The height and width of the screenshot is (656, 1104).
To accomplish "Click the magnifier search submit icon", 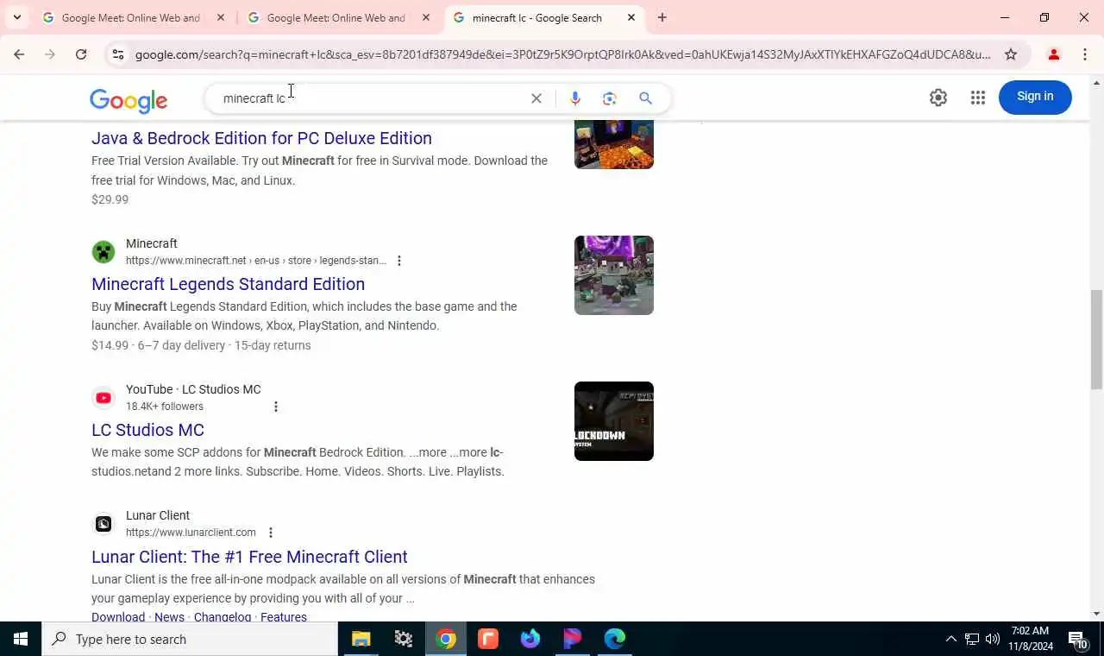I will tap(645, 98).
